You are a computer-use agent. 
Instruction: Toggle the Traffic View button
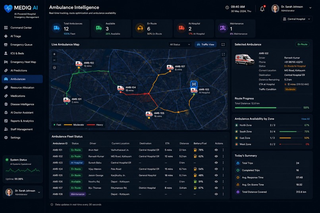point(206,44)
